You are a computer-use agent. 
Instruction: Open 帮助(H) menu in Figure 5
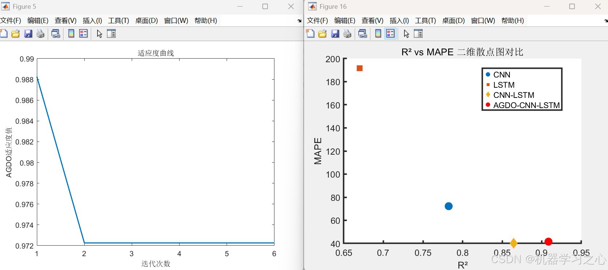point(206,21)
